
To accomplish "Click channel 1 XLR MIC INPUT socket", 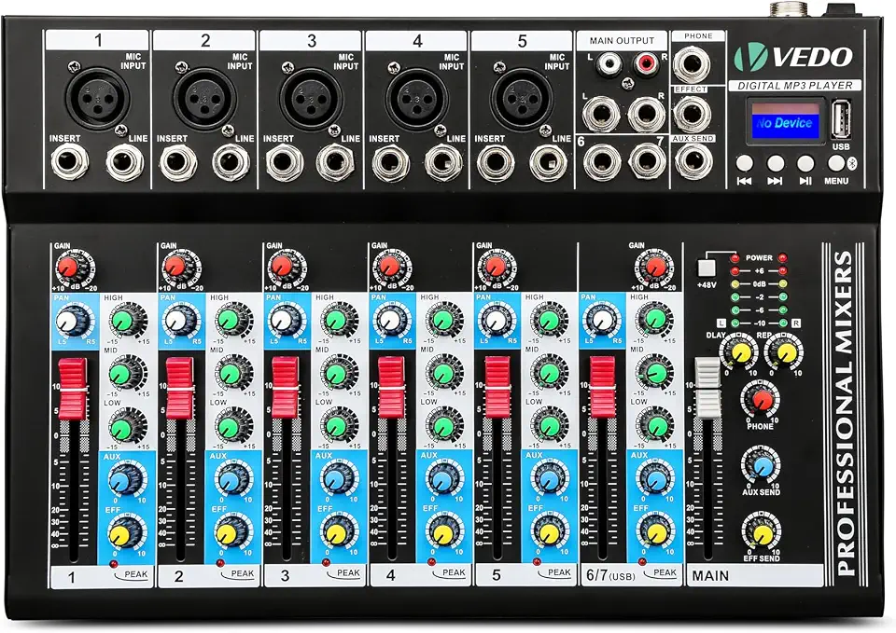I will coord(98,99).
